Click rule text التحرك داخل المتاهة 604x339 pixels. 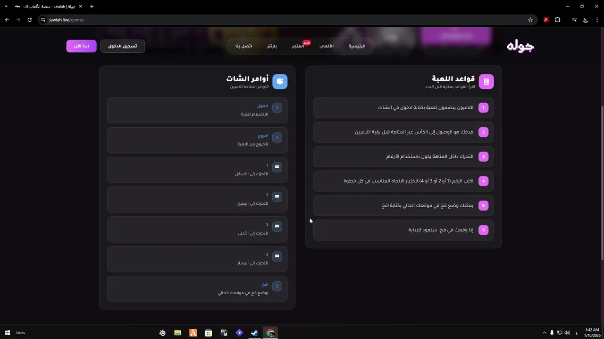430,156
